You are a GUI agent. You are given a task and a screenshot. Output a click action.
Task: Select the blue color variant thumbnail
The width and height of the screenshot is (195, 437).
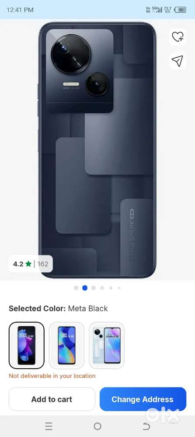[66, 345]
